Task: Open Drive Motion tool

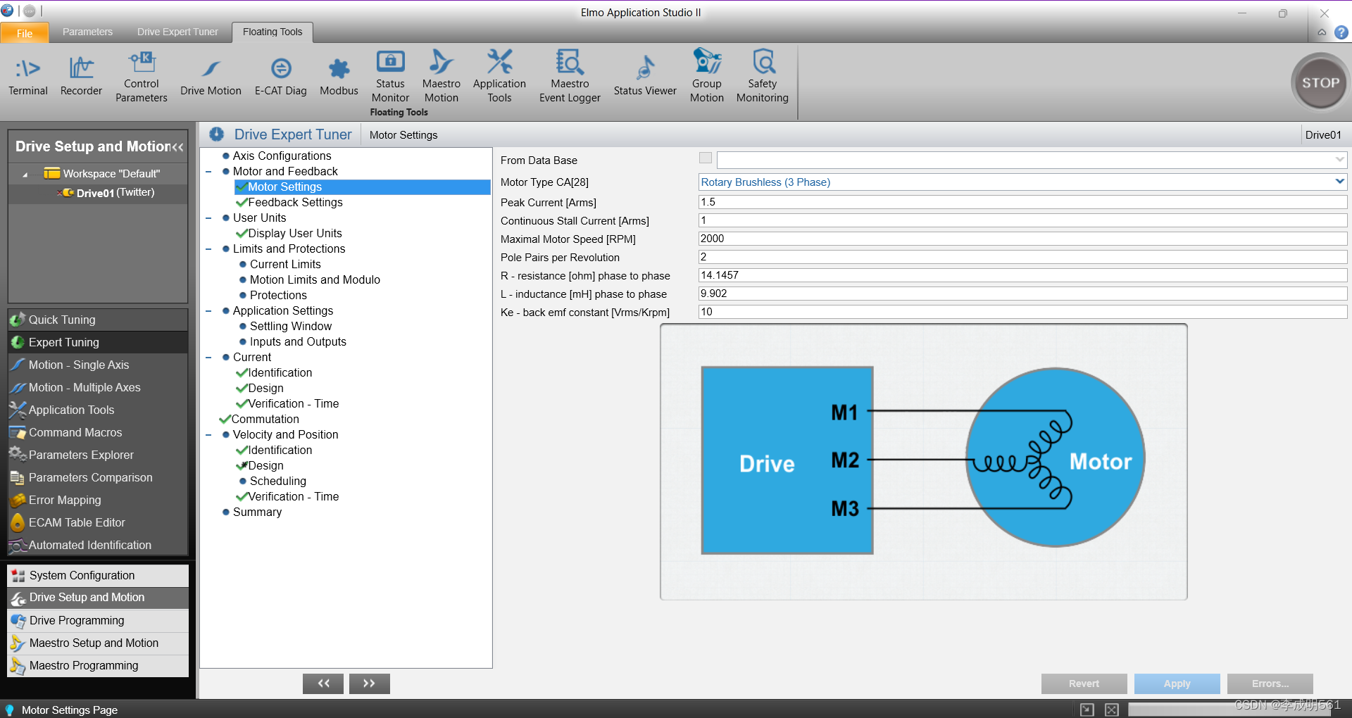Action: [x=211, y=76]
